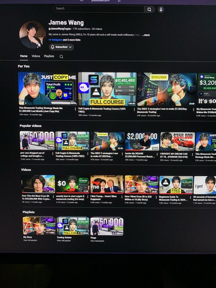The image size is (216, 288).
Task: Open the Instagram link
Action: [57, 40]
